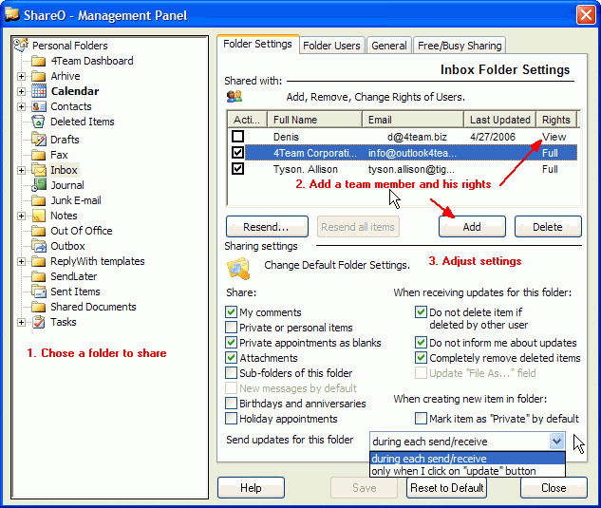Select the Fax folder icon

pyautogui.click(x=38, y=155)
